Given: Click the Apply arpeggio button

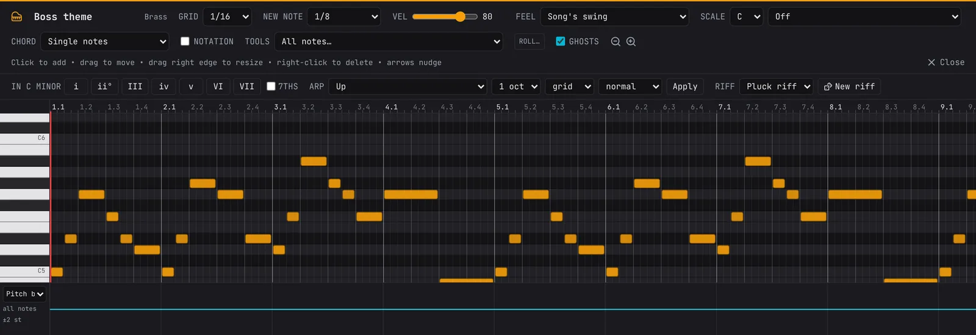Looking at the screenshot, I should click(x=684, y=86).
